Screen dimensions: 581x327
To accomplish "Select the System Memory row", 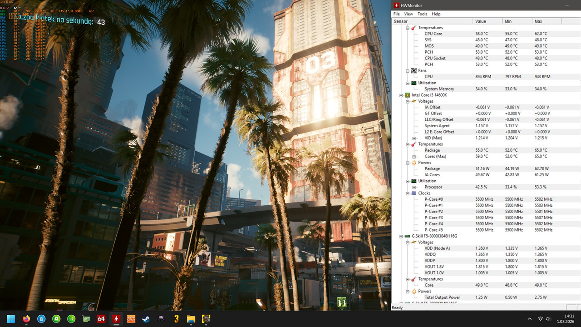I will click(x=485, y=89).
